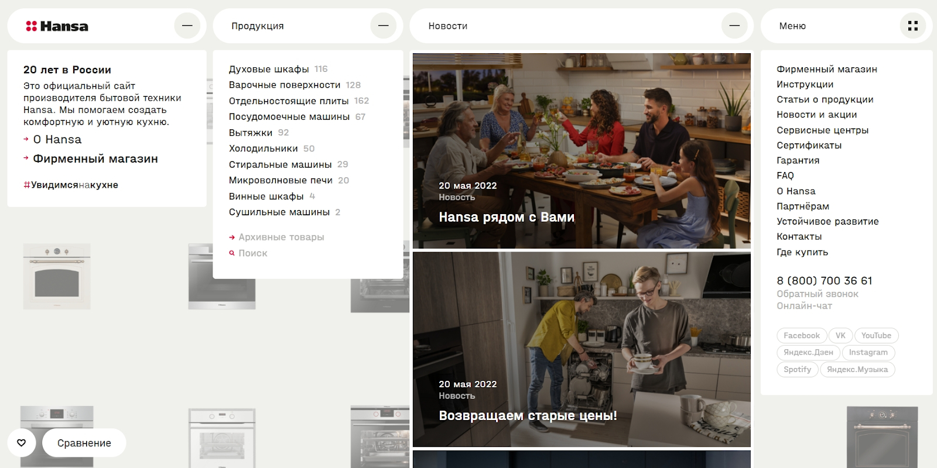Collapse the Hansa info panel

tap(187, 26)
